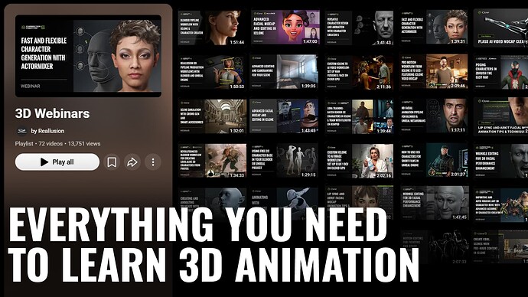528x297 pixels.
Task: Click the "3D Webinars" playlist title
Action: 53,113
